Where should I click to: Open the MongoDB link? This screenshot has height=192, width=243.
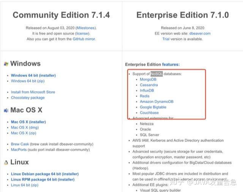[148, 80]
